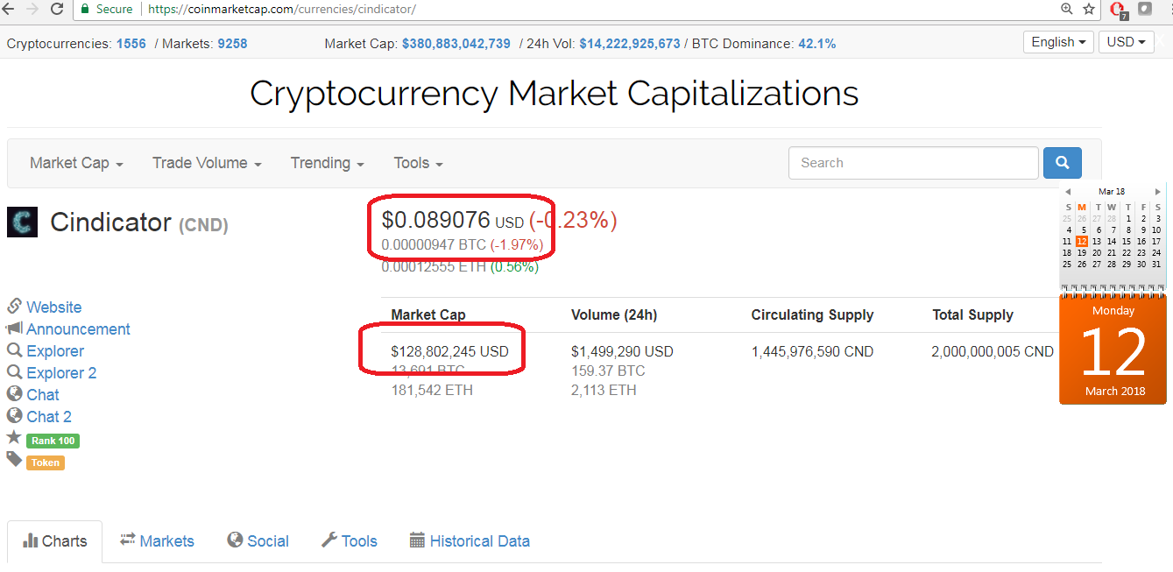Click the browser address bar URL
1173x572 pixels.
click(281, 9)
